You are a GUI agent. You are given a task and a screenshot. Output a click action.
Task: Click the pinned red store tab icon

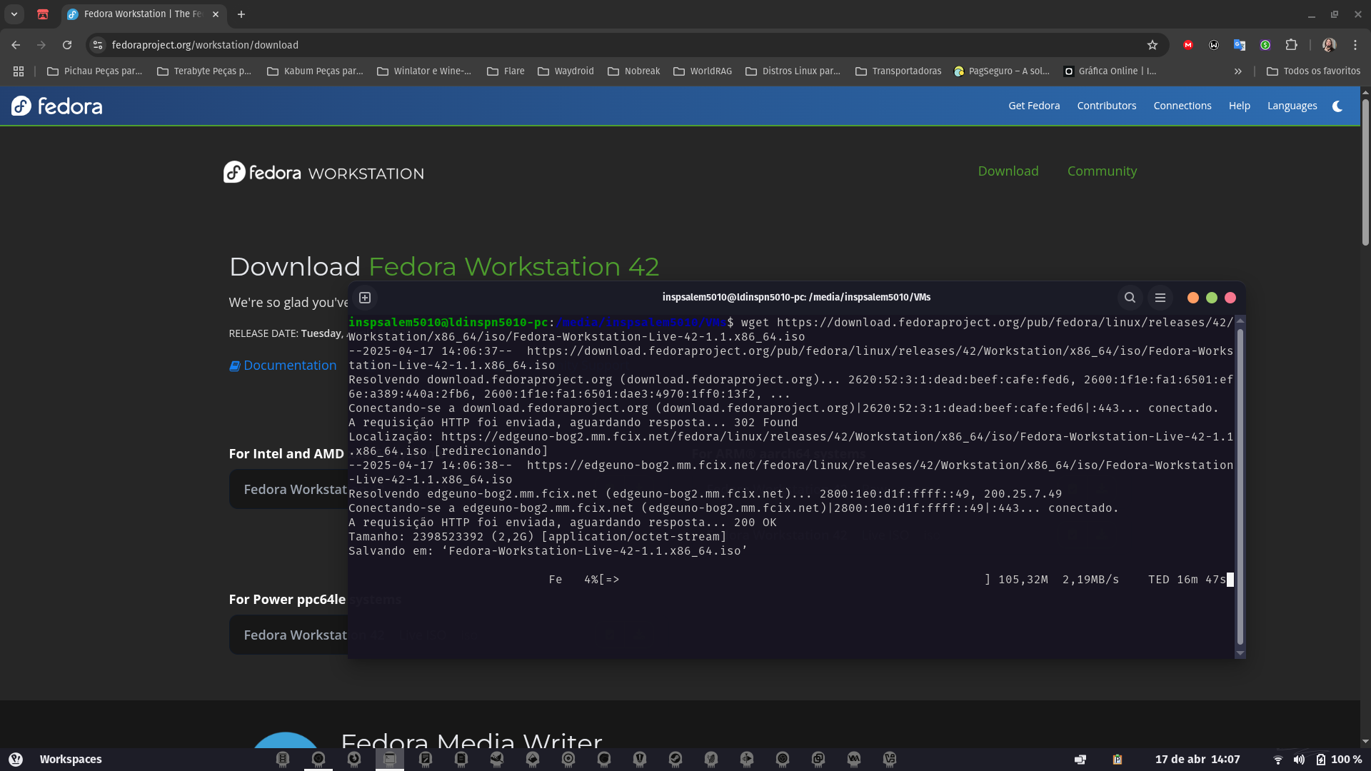point(43,14)
